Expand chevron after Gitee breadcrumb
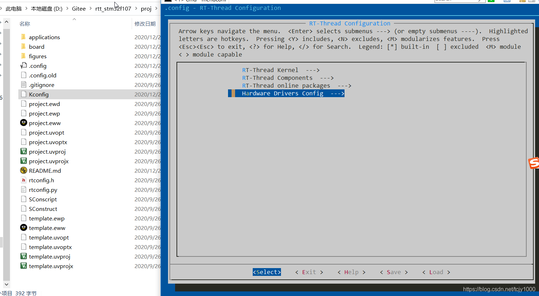The width and height of the screenshot is (539, 296). coord(91,8)
